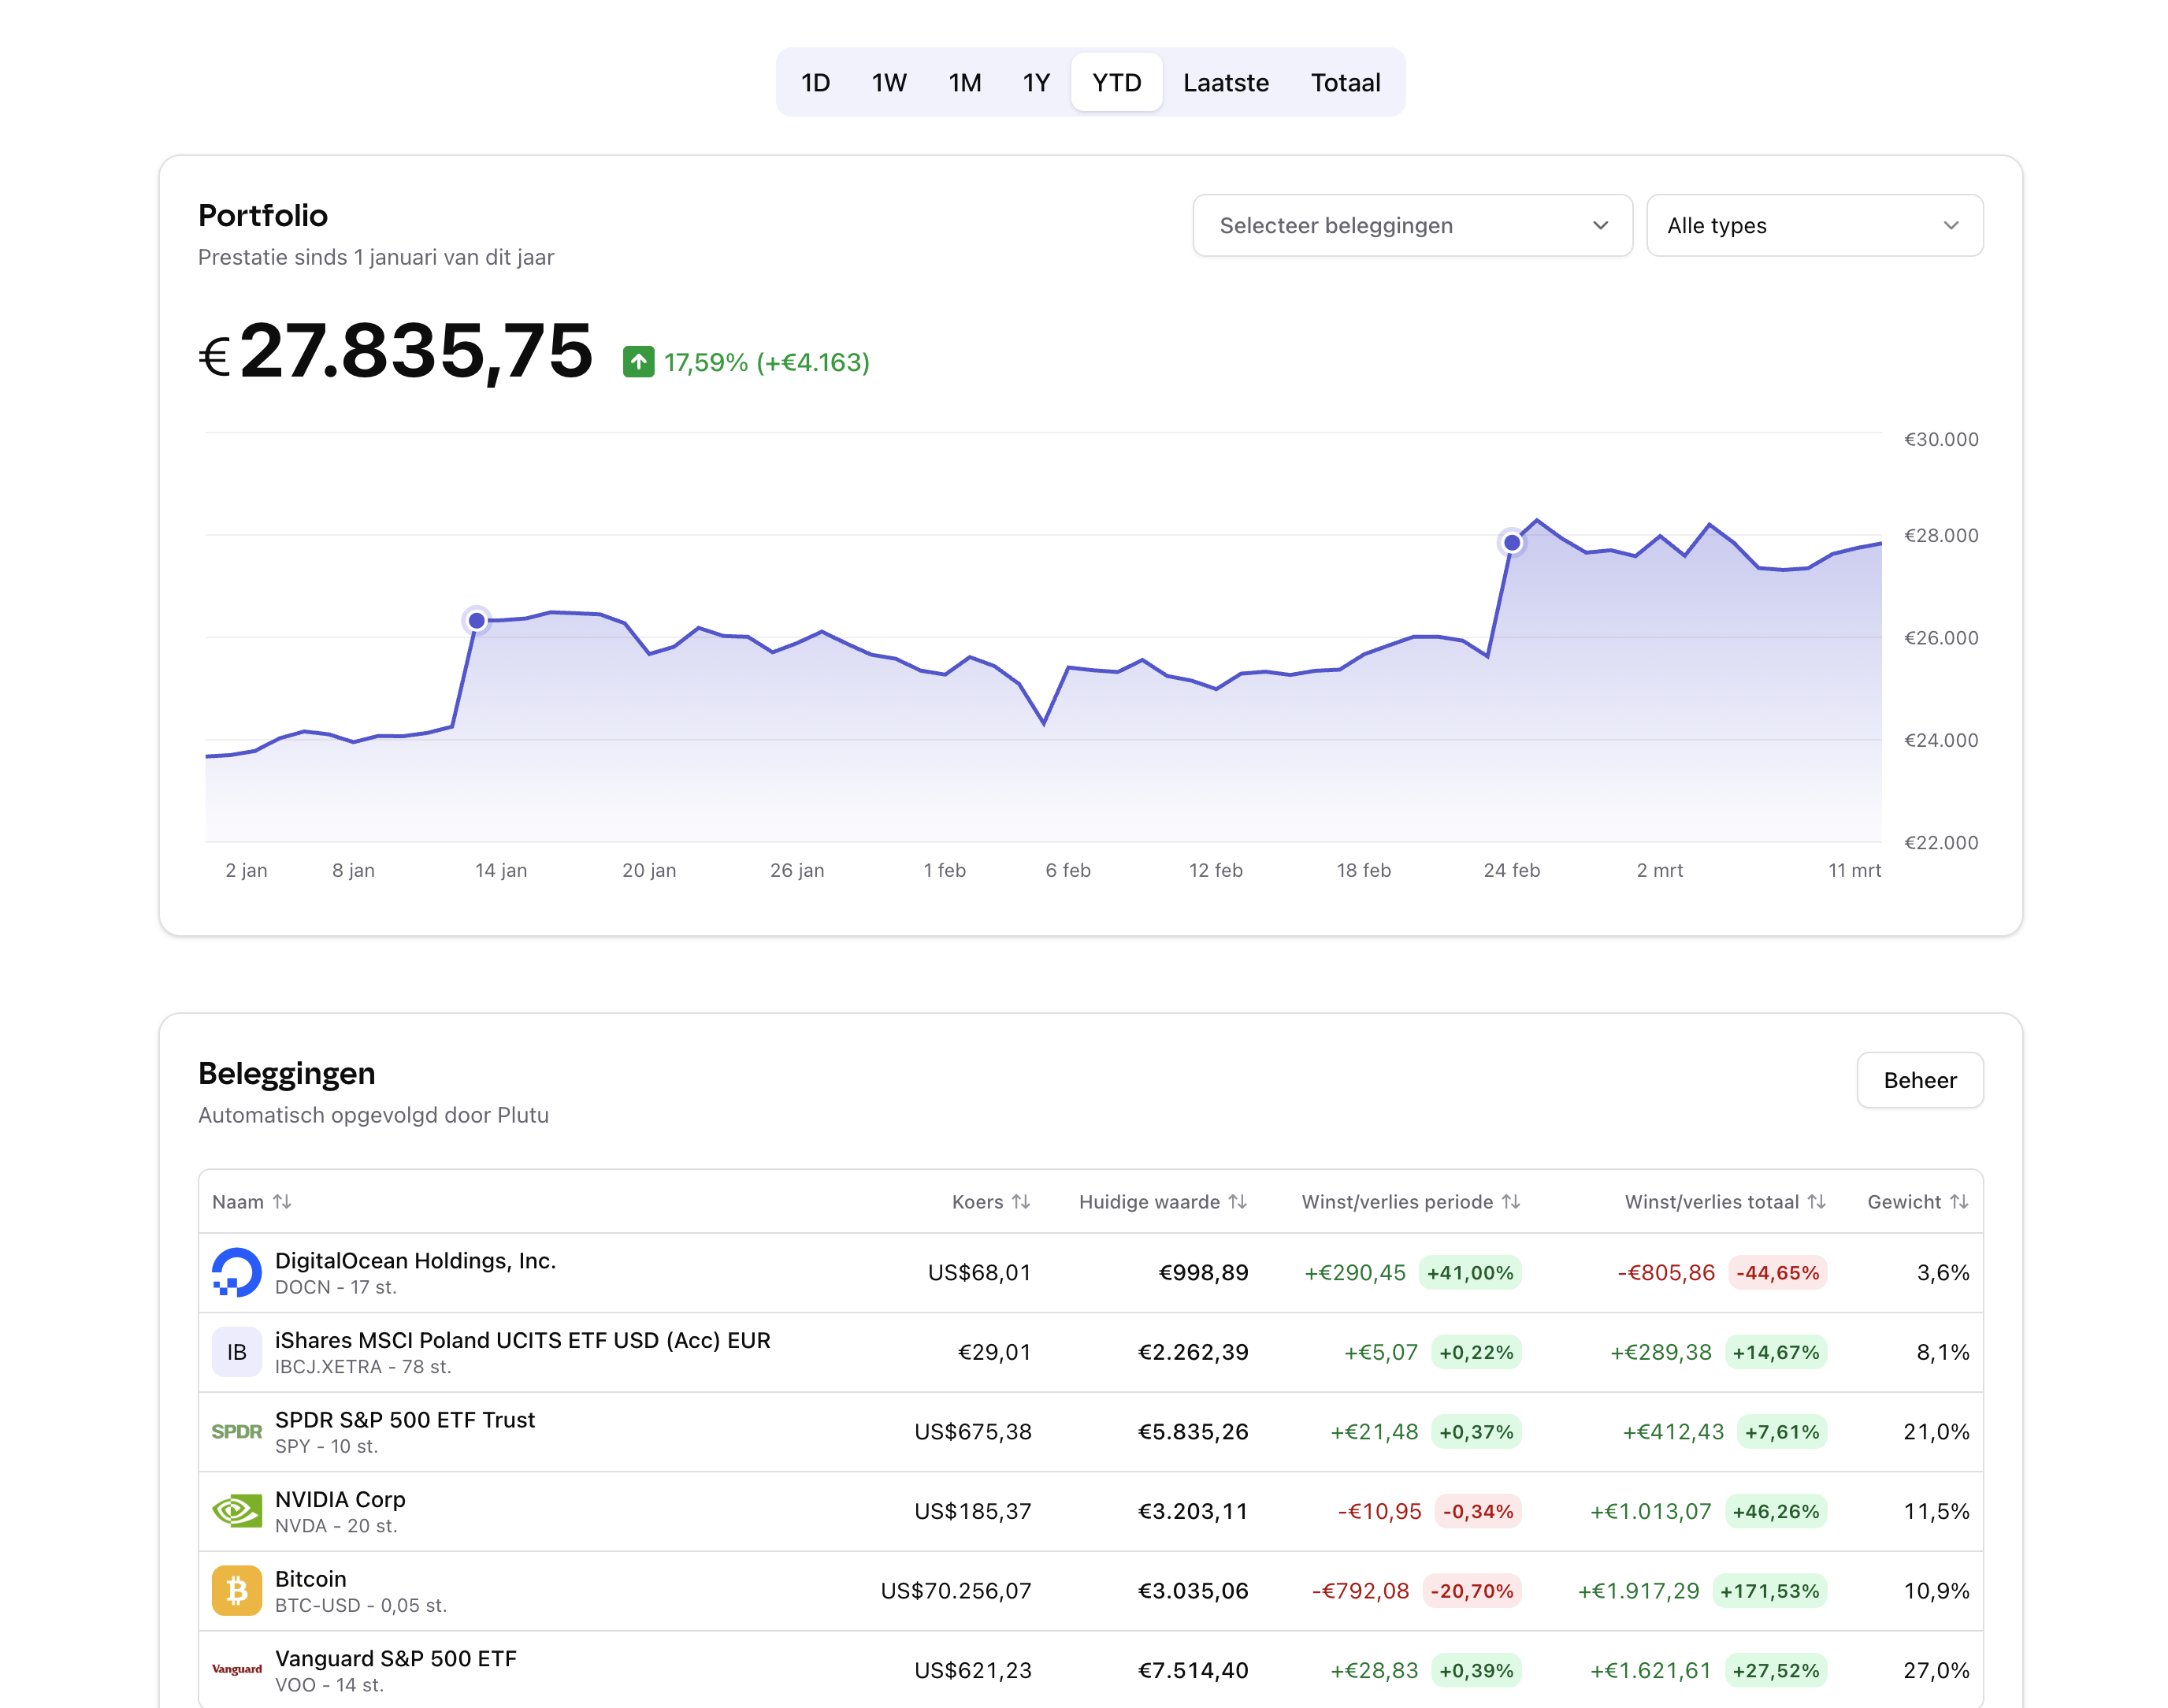The height and width of the screenshot is (1708, 2168).
Task: Click the sort icon beside the Naam header
Action: pyautogui.click(x=283, y=1201)
